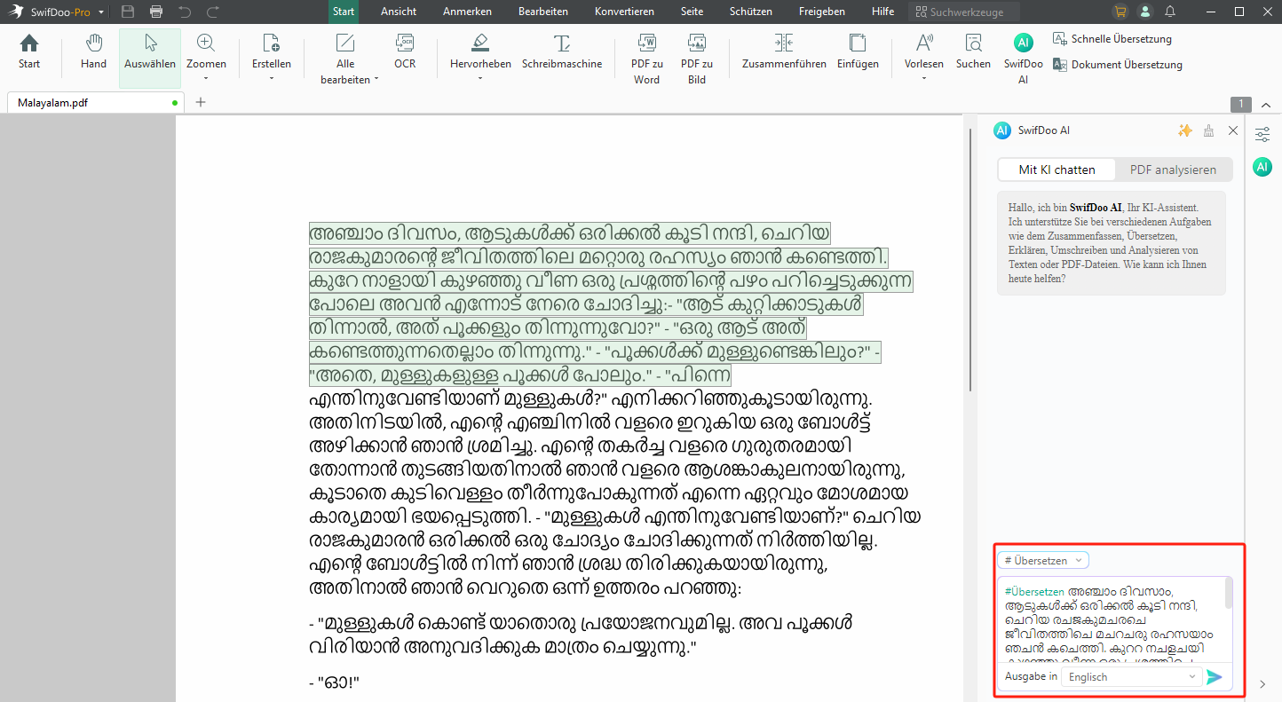Image resolution: width=1282 pixels, height=702 pixels.
Task: Pick the Schreibmaschine typewriter tool
Action: pos(562,52)
